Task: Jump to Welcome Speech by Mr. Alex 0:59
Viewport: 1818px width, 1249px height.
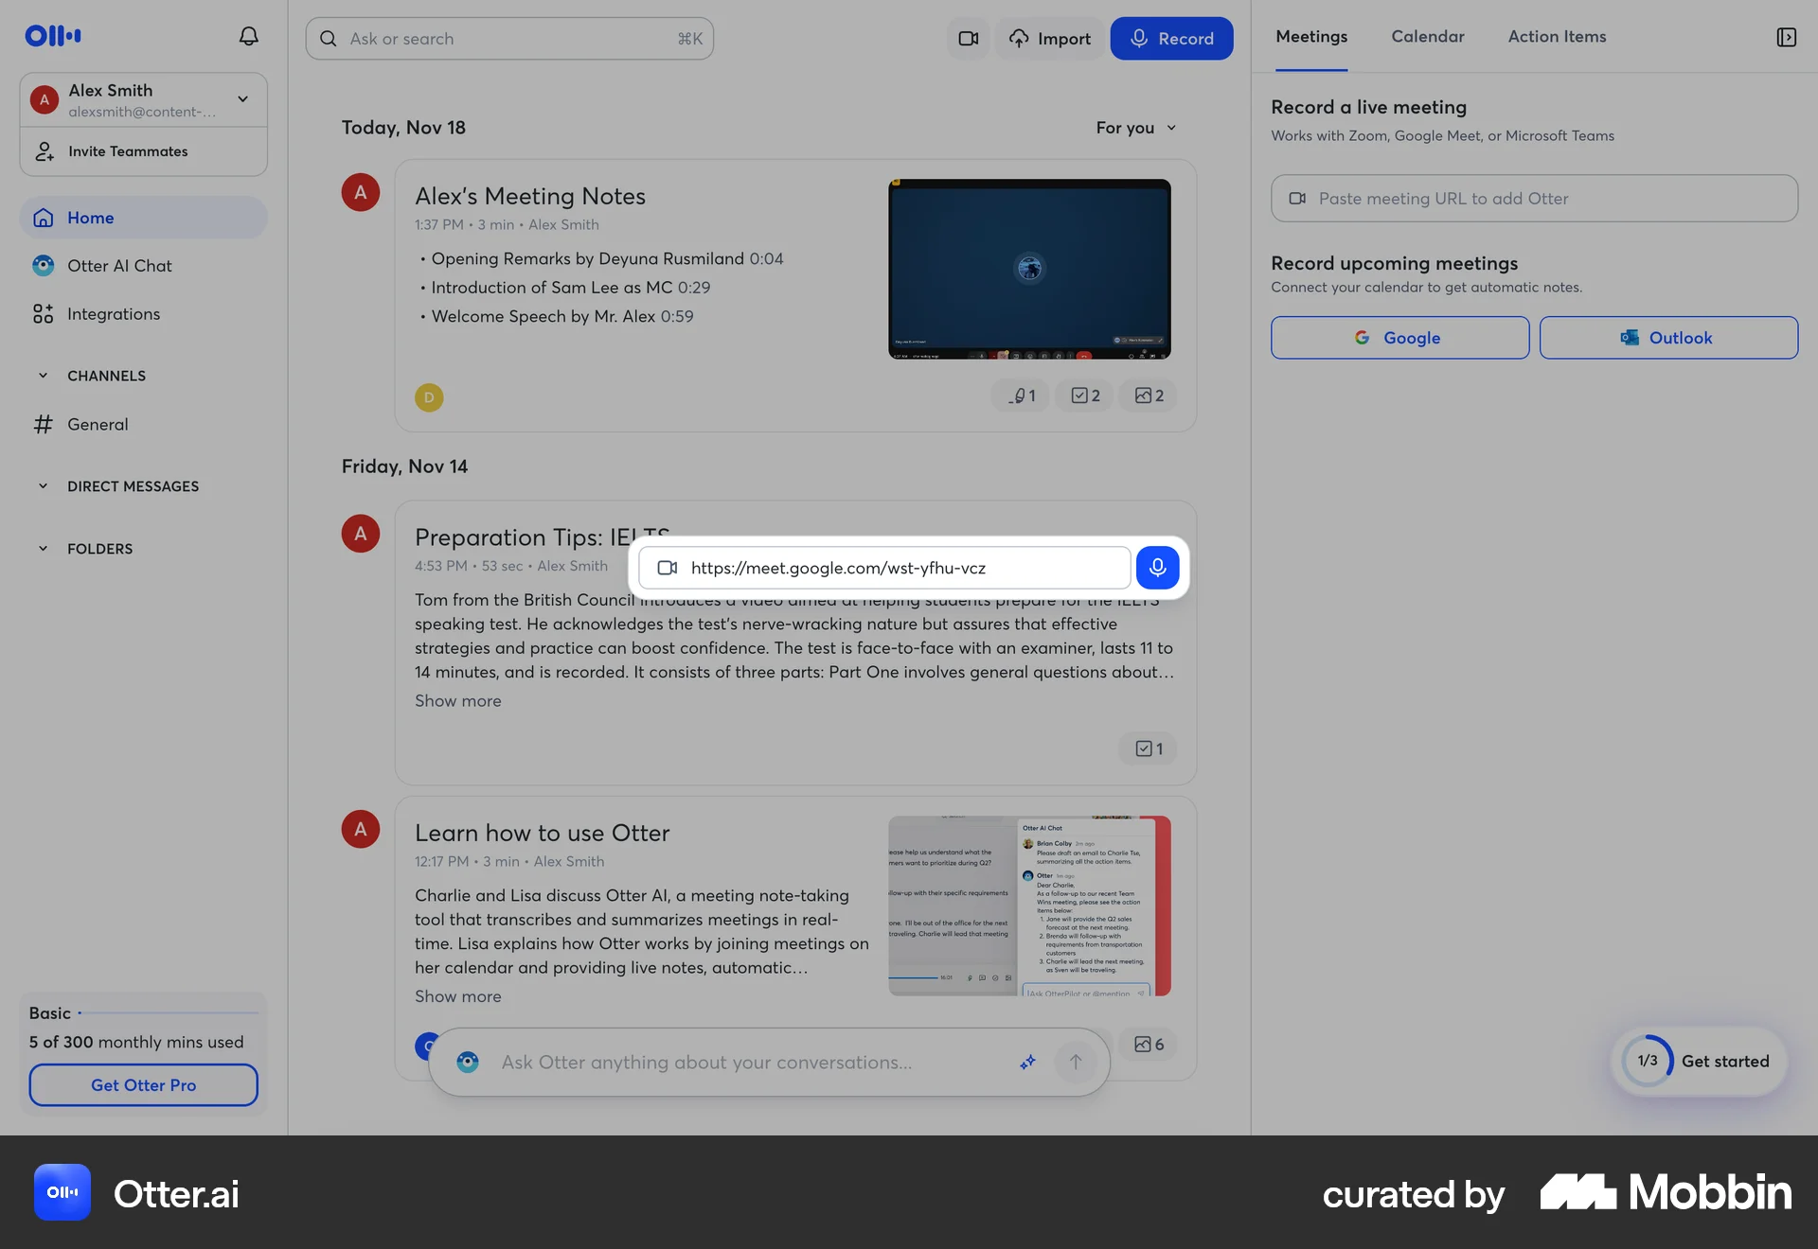Action: tap(562, 317)
